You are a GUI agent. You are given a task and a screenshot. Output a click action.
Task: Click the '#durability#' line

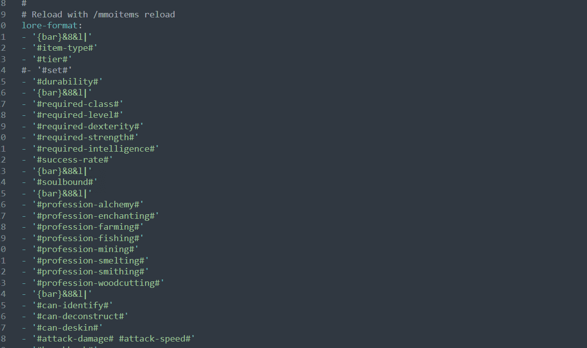(67, 82)
